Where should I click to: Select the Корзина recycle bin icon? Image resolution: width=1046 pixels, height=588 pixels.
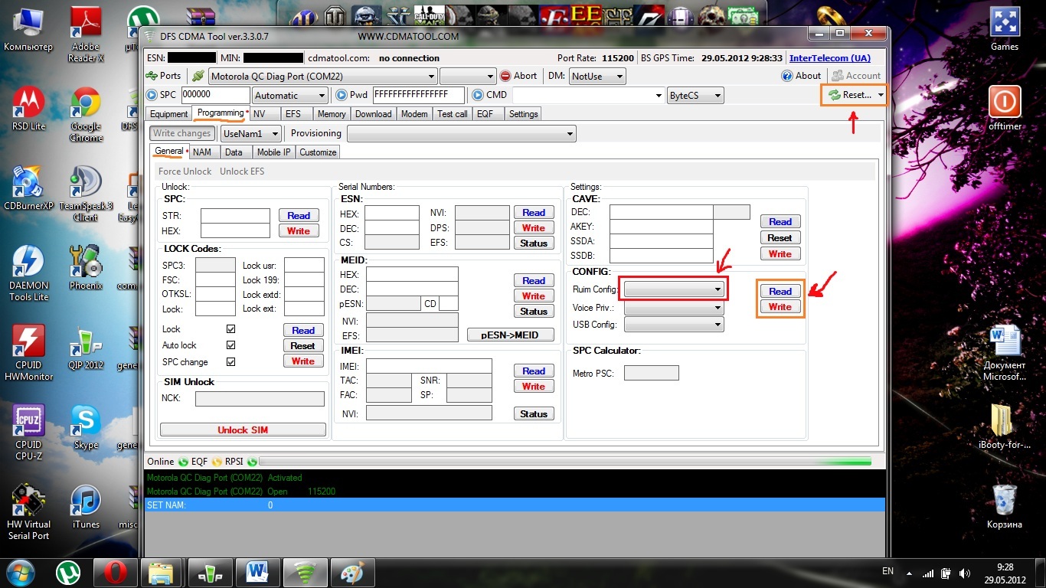tap(1005, 508)
